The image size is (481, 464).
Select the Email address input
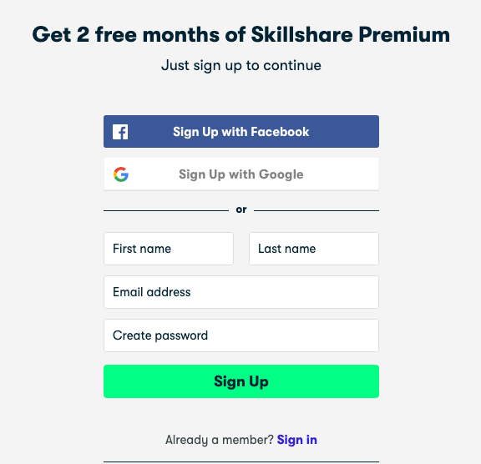tap(241, 292)
